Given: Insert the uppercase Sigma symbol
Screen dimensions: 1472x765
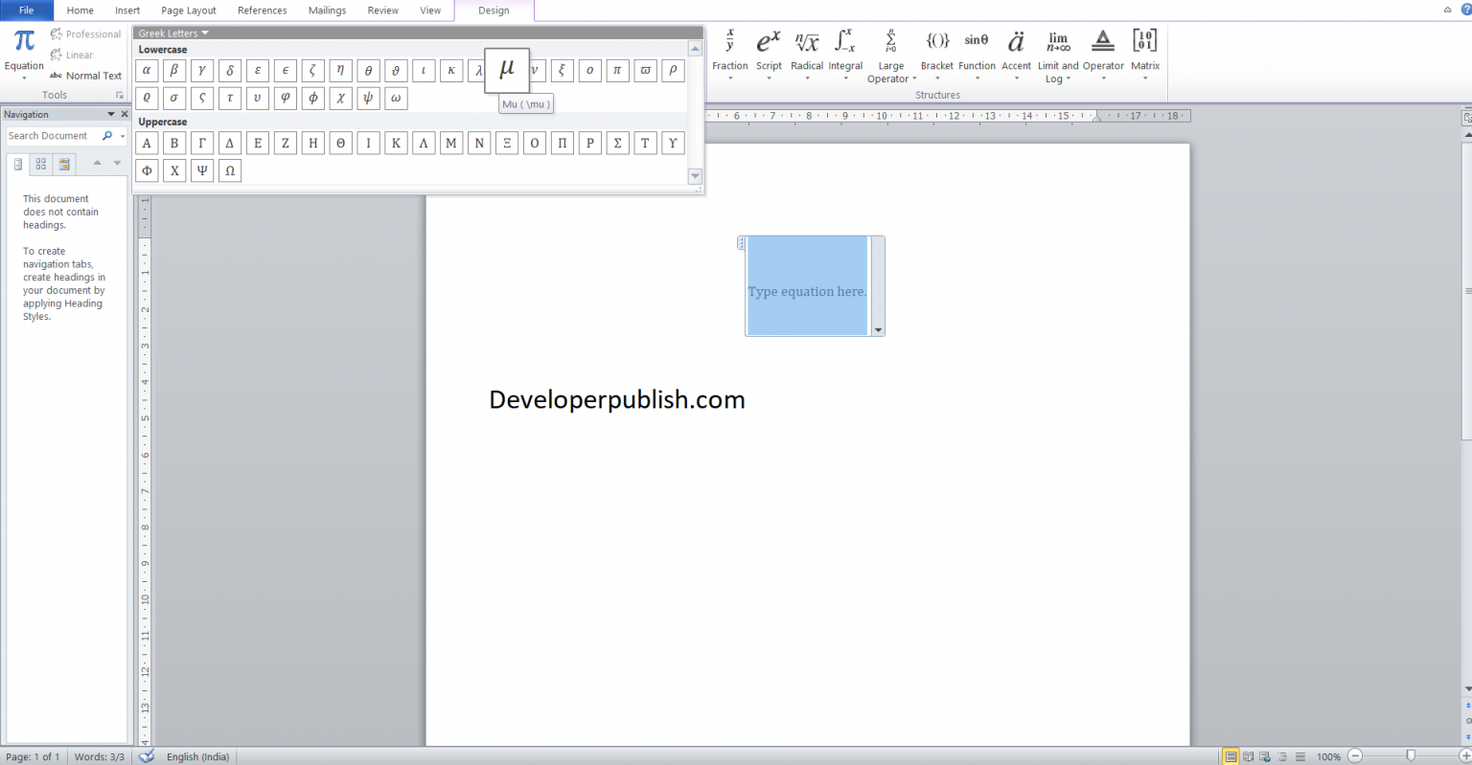Looking at the screenshot, I should pyautogui.click(x=617, y=143).
